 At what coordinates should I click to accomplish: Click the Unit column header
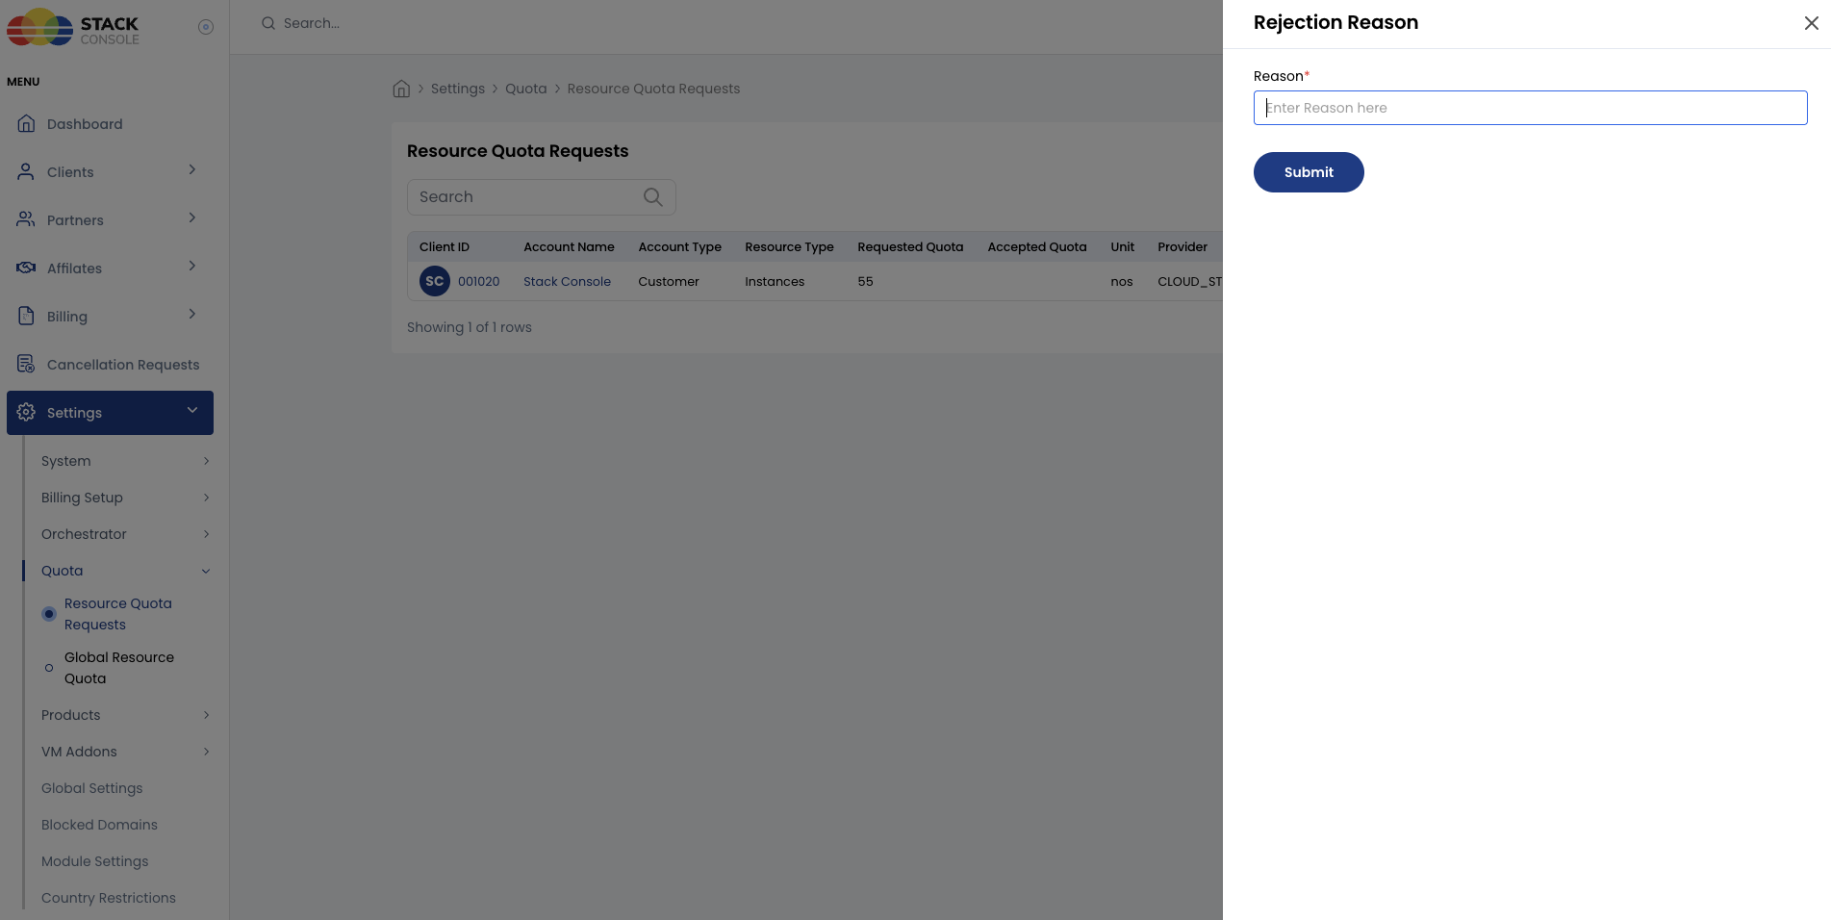pos(1122,246)
